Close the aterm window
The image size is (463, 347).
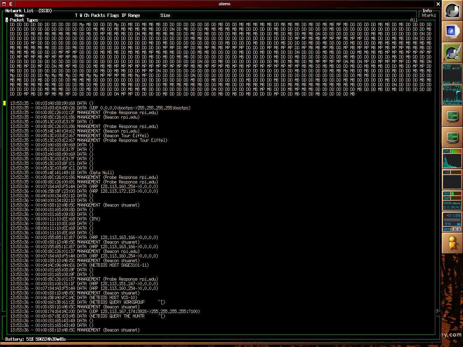[x=438, y=4]
